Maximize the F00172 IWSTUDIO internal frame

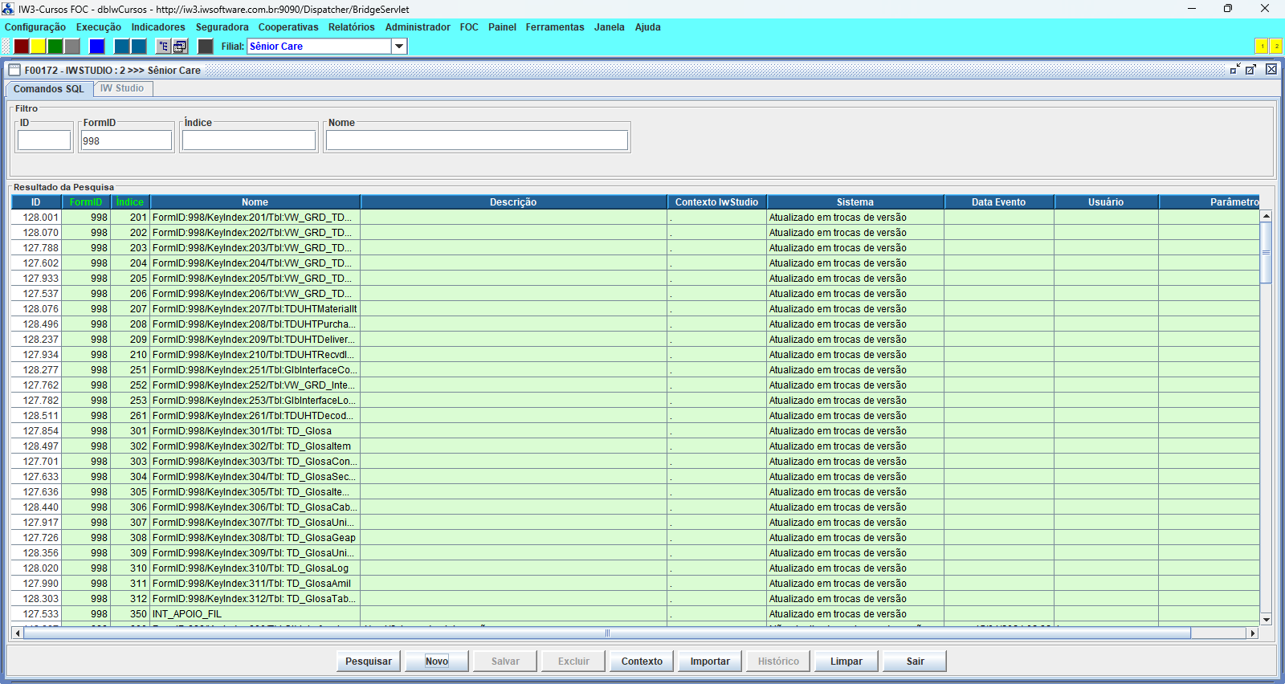click(1251, 70)
